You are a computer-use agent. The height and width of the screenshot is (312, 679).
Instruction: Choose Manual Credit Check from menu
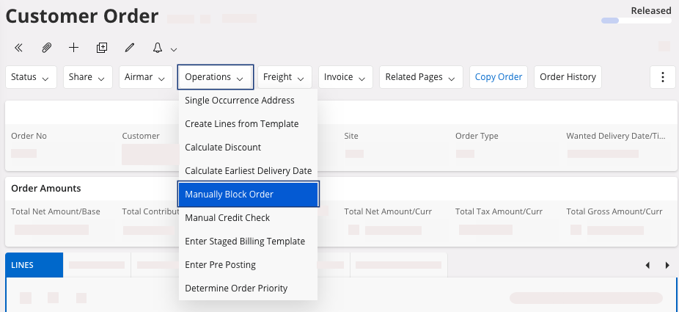(227, 218)
